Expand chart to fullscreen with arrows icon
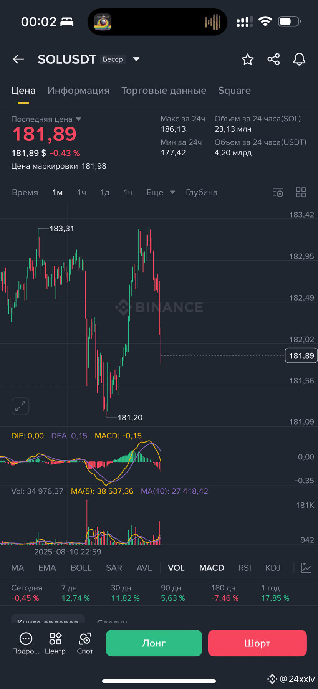This screenshot has width=318, height=689. 20,406
